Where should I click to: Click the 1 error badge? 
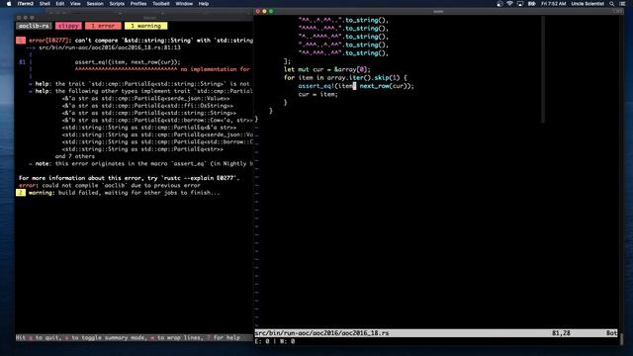103,26
